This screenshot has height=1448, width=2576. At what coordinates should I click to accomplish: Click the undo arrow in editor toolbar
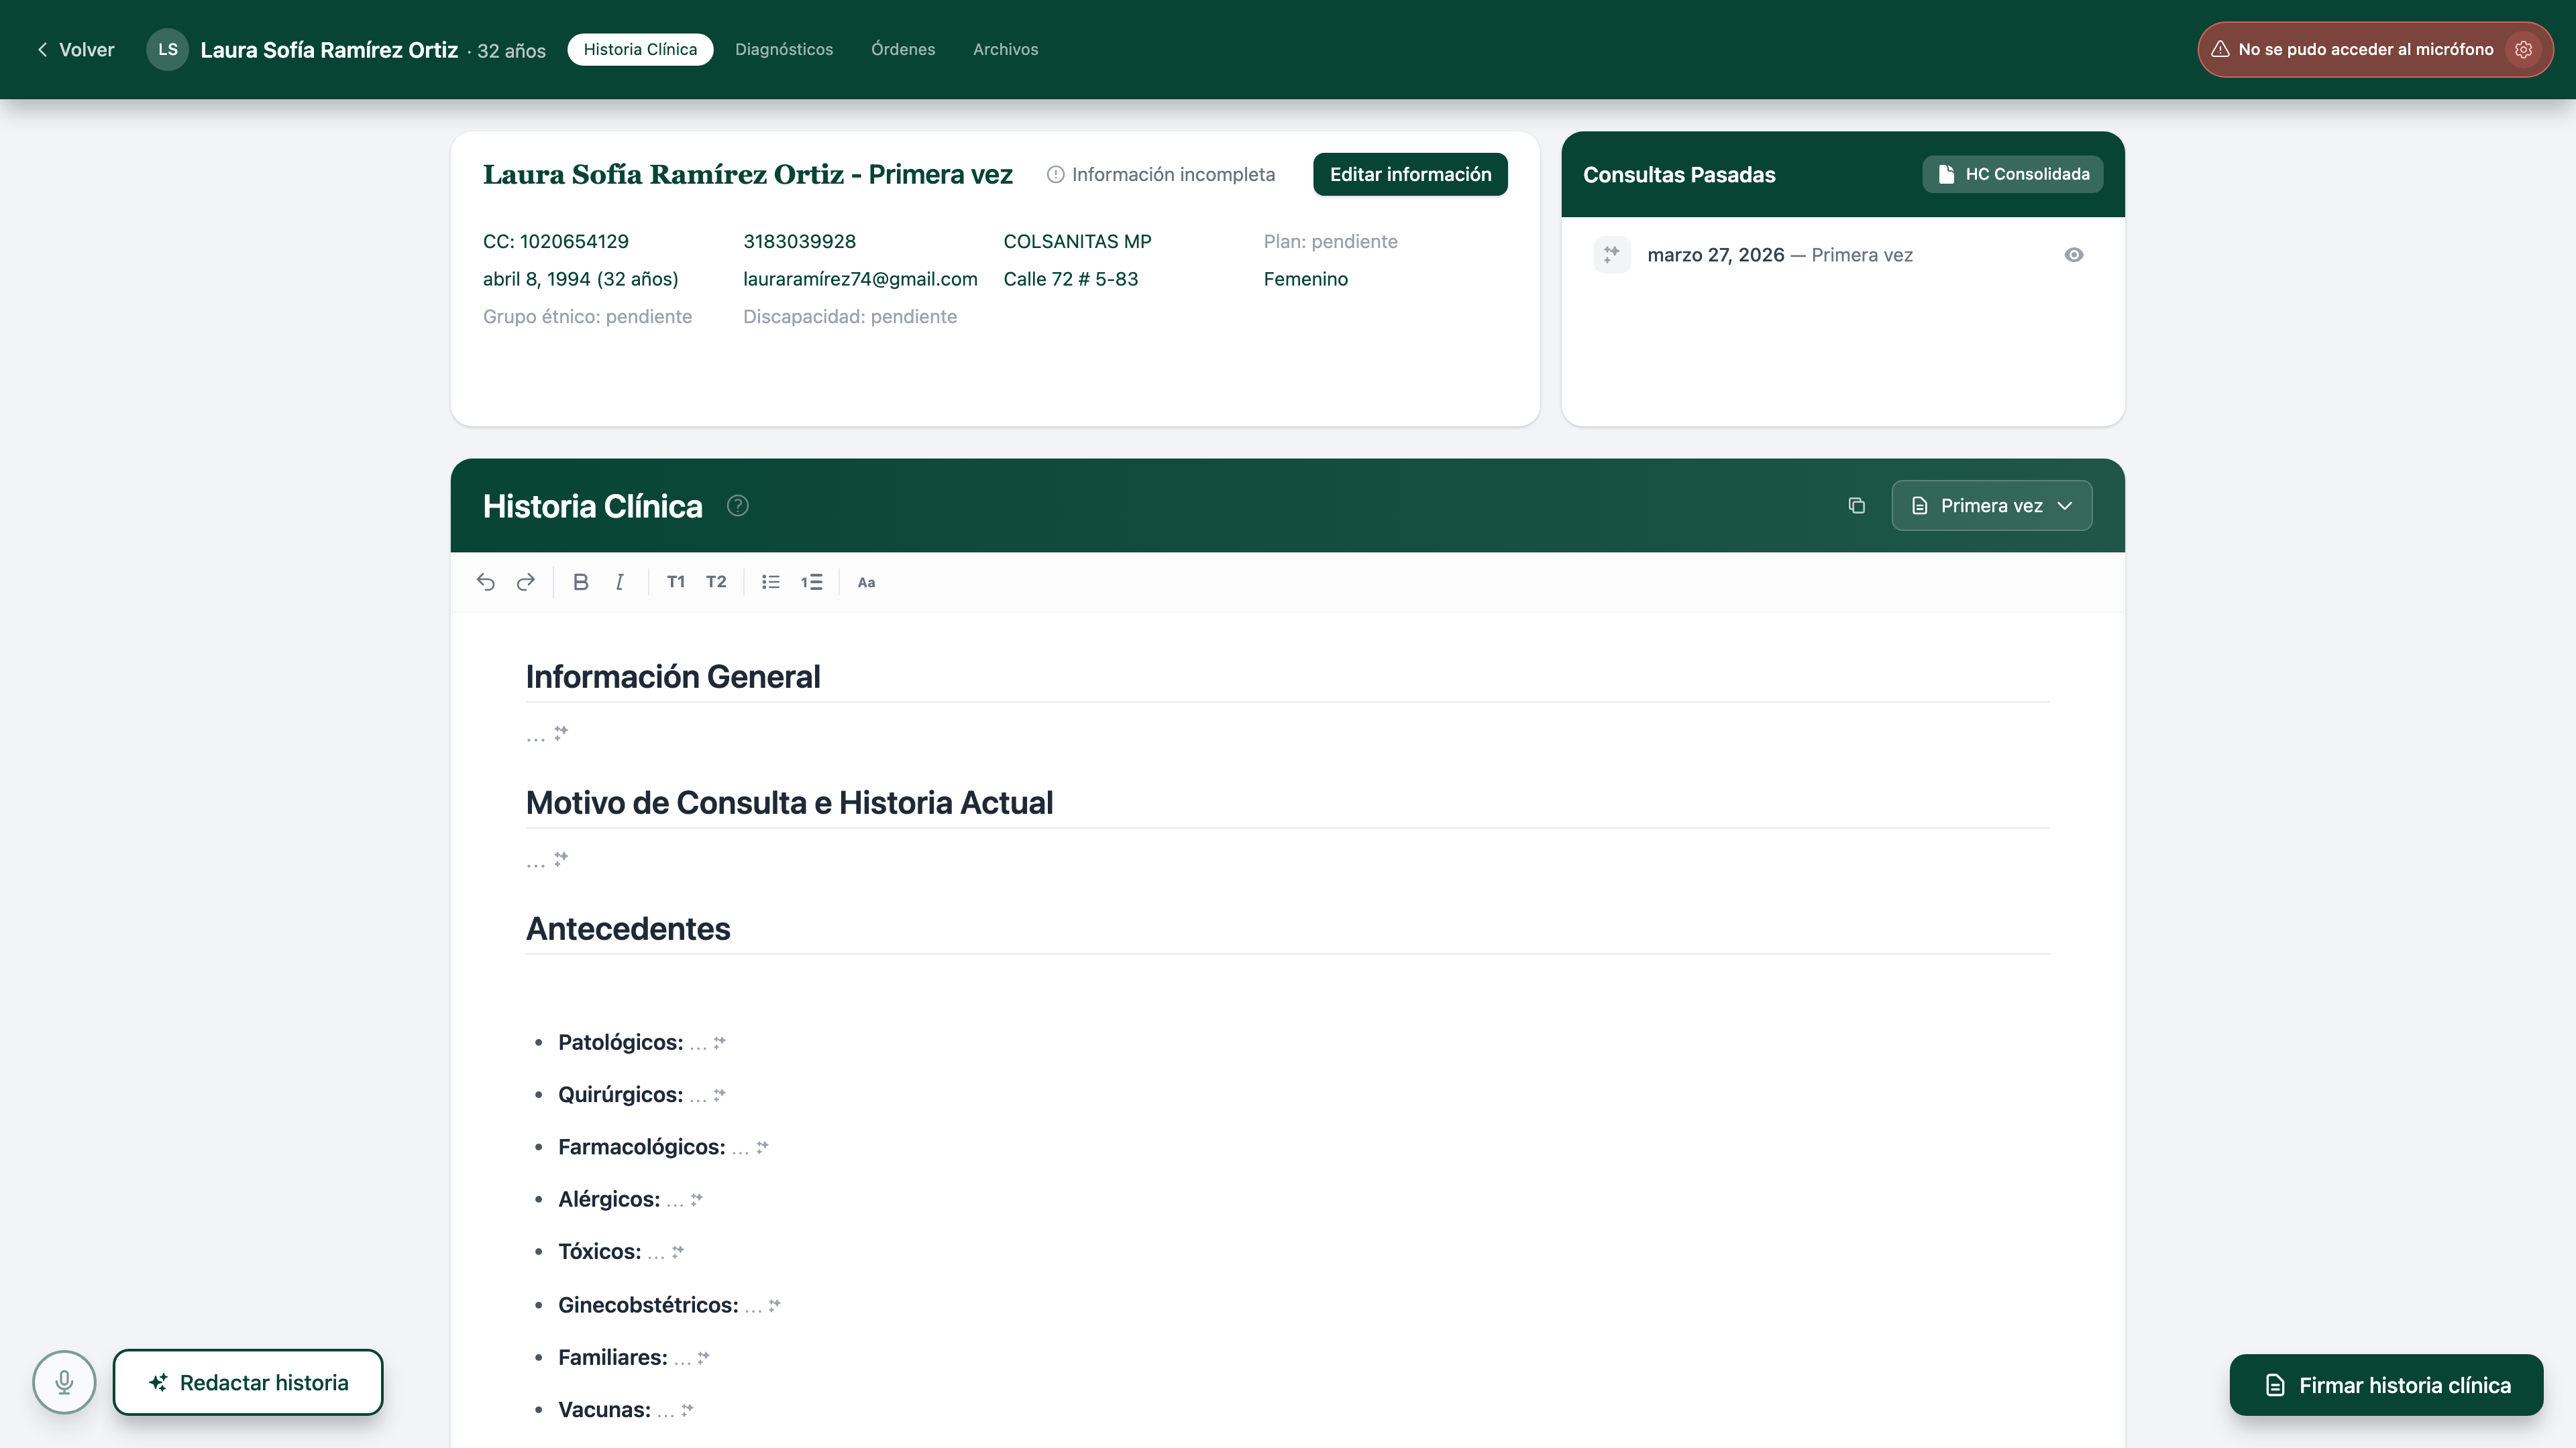click(x=486, y=582)
